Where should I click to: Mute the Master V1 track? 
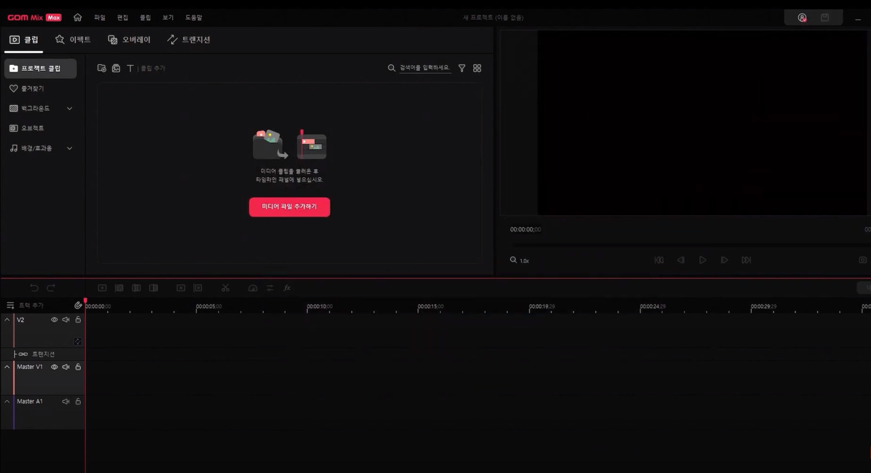(x=66, y=367)
